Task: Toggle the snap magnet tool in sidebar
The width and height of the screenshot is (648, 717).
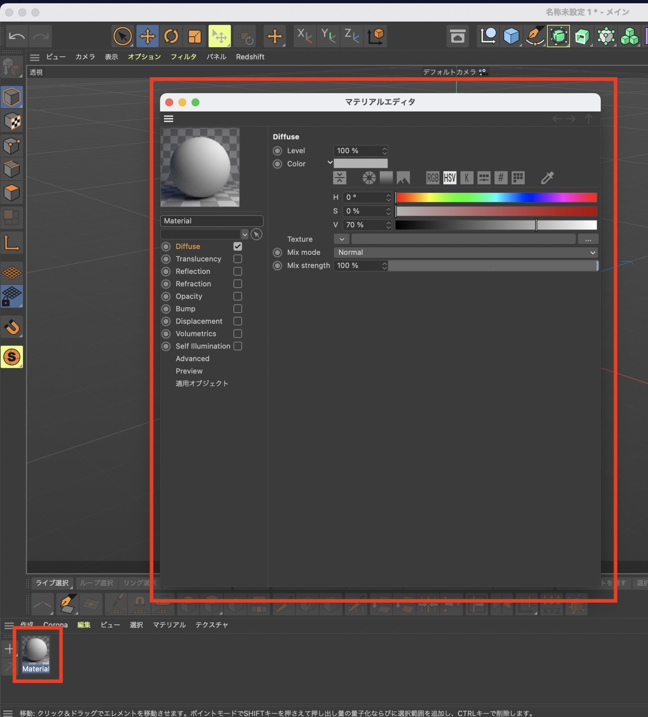Action: tap(12, 327)
